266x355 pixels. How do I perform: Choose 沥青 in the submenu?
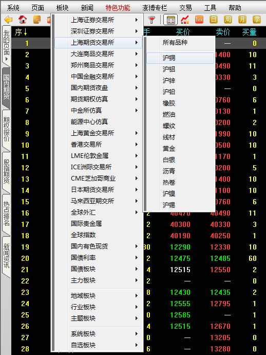click(x=180, y=171)
